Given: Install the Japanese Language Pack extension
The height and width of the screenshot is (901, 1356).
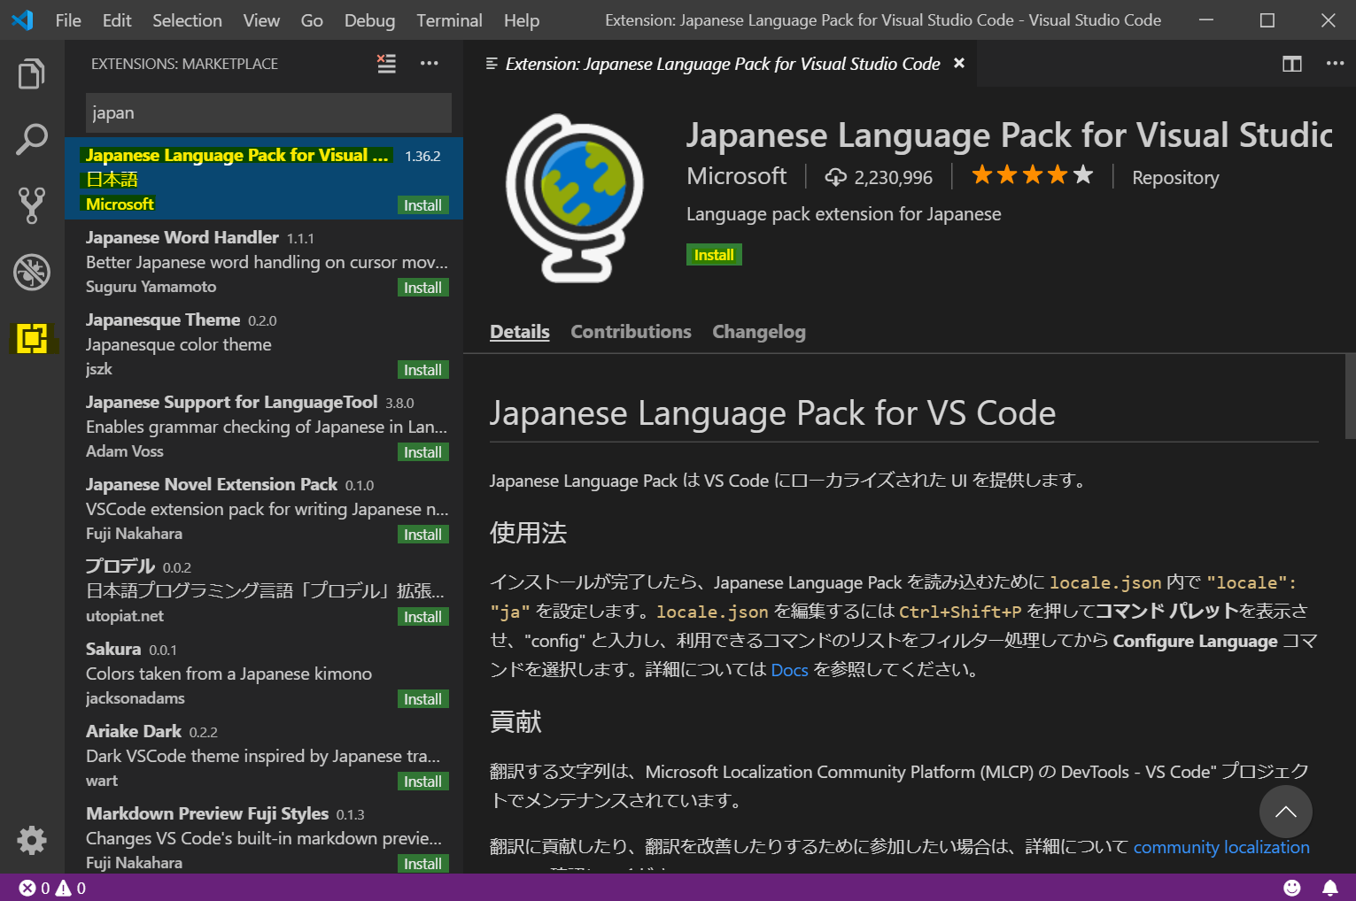Looking at the screenshot, I should [x=714, y=254].
